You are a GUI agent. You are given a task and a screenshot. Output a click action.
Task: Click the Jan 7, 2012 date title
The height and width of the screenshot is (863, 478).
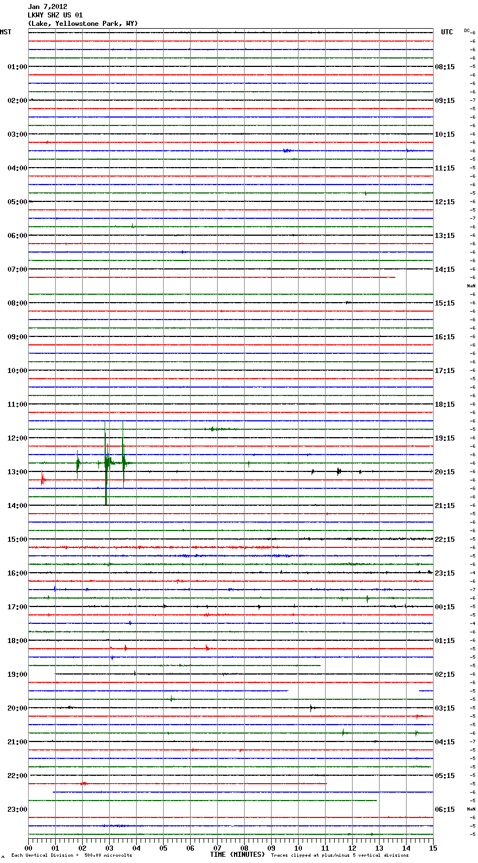click(47, 7)
